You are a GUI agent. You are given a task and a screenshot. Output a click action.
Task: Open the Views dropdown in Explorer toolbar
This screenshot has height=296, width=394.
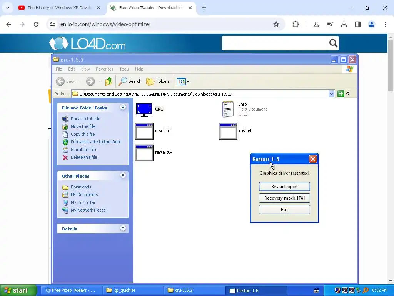tap(183, 81)
